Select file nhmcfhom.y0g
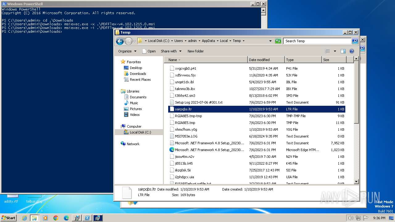395x222 pixels. [186, 129]
